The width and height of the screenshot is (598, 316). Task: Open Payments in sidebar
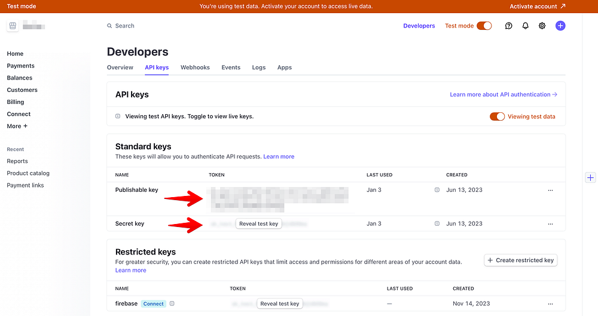point(20,66)
